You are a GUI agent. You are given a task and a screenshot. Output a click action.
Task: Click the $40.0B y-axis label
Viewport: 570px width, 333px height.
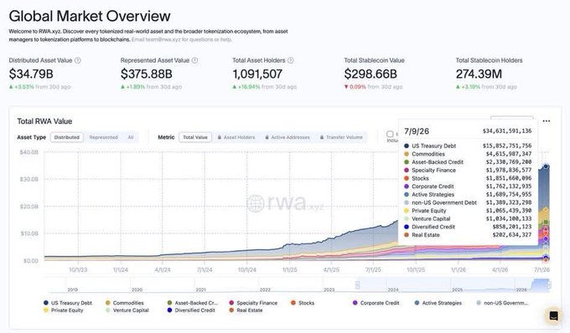point(29,152)
